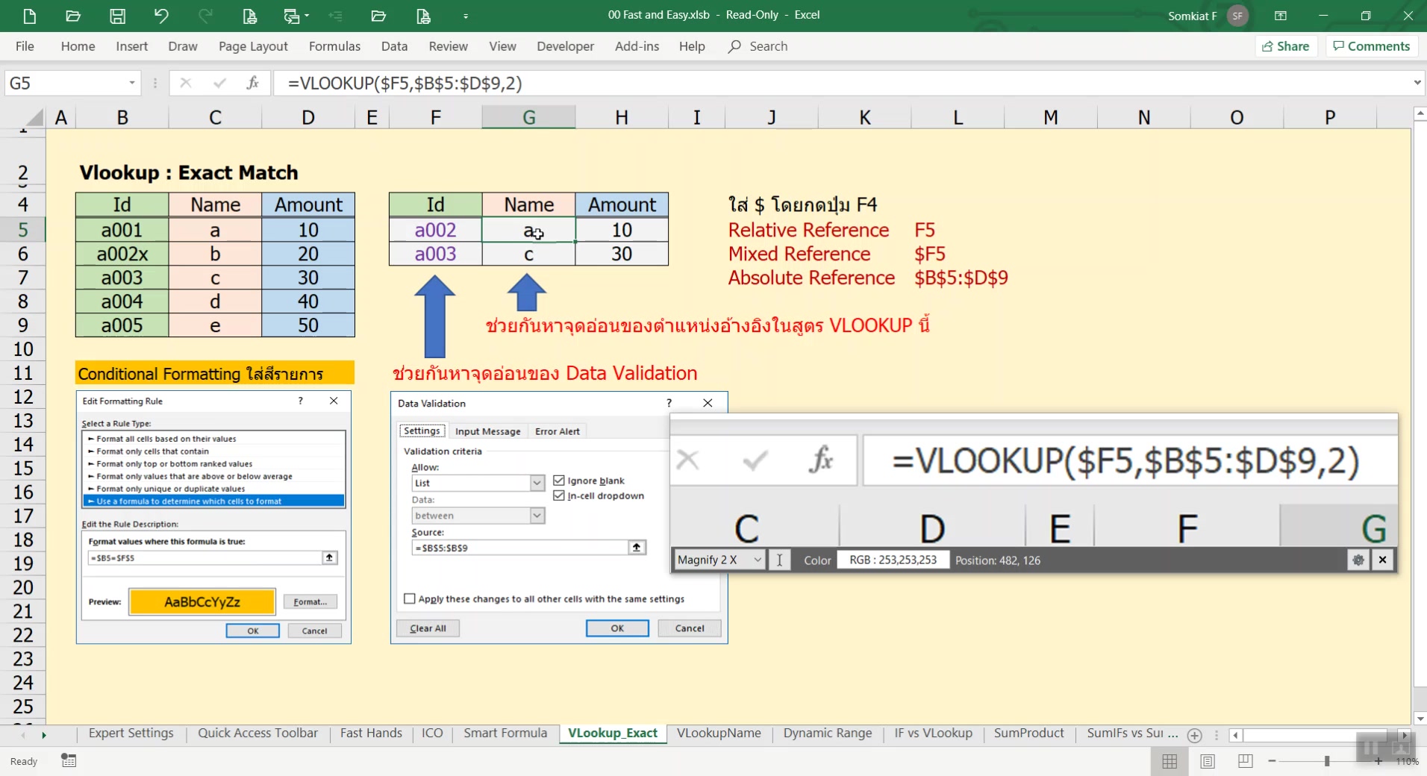This screenshot has width=1427, height=776.
Task: Select row 5 header
Action: (x=23, y=230)
